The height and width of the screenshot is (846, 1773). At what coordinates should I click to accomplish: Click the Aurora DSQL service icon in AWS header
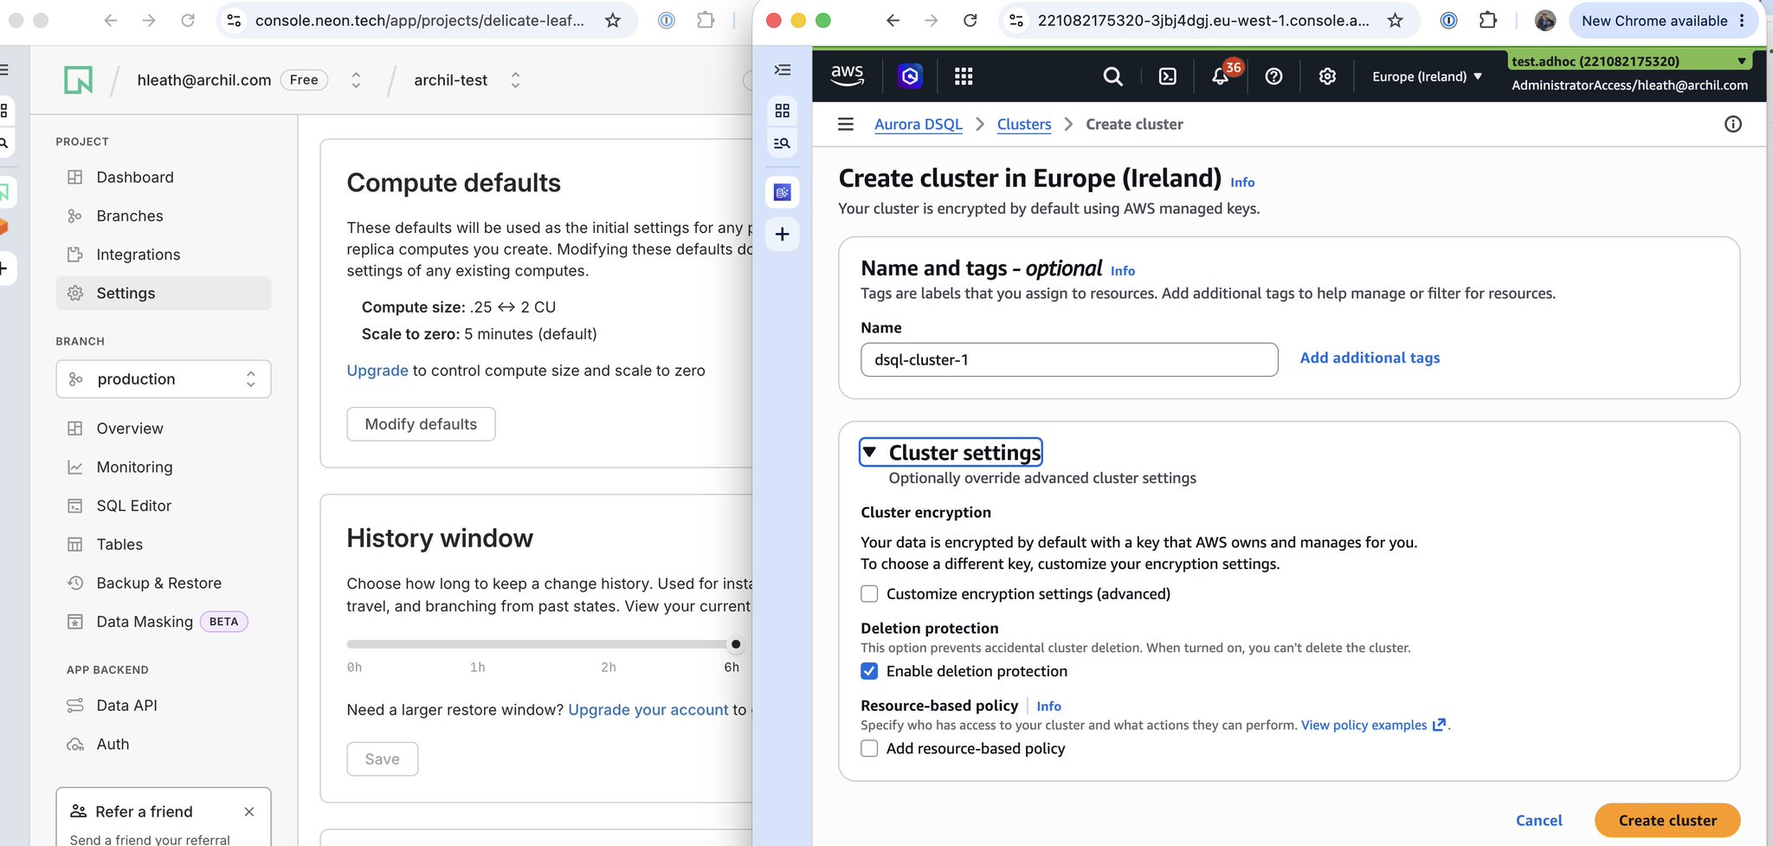tap(909, 76)
